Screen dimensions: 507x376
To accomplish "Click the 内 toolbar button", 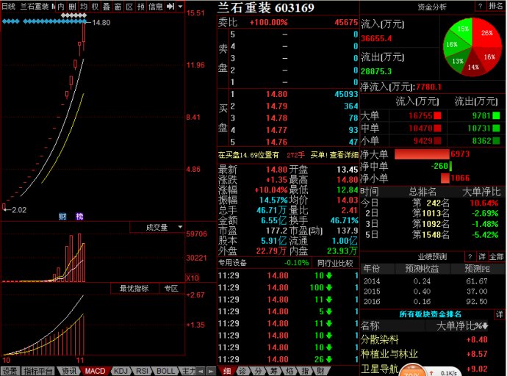I will point(61,7).
